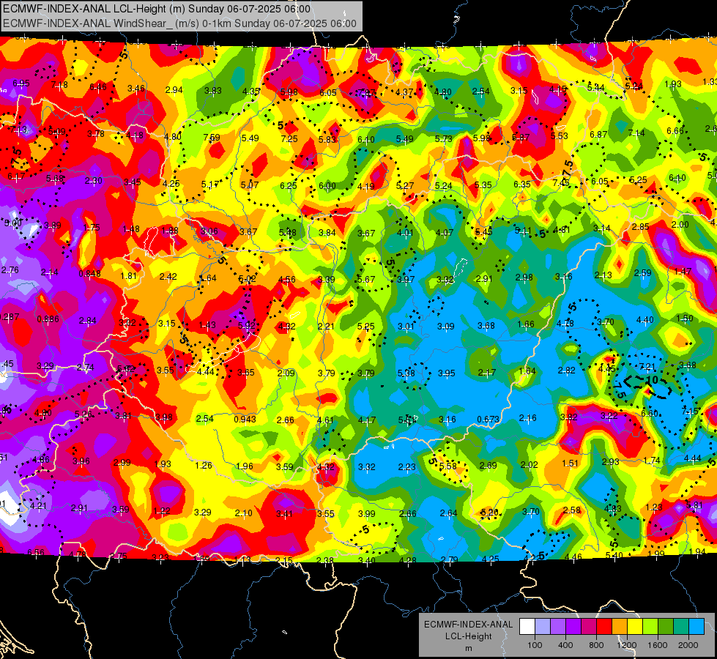
Task: Click the wind shear value 3.09
Action: [446, 327]
